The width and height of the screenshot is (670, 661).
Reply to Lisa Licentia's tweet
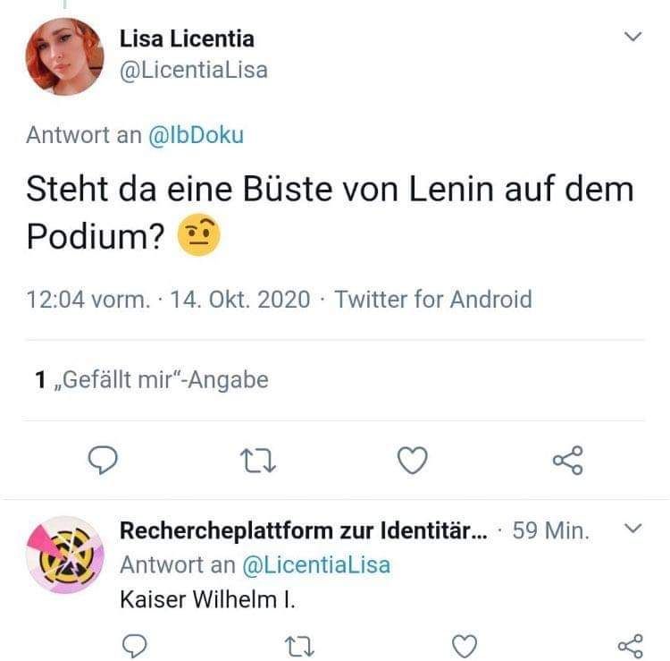(x=103, y=460)
